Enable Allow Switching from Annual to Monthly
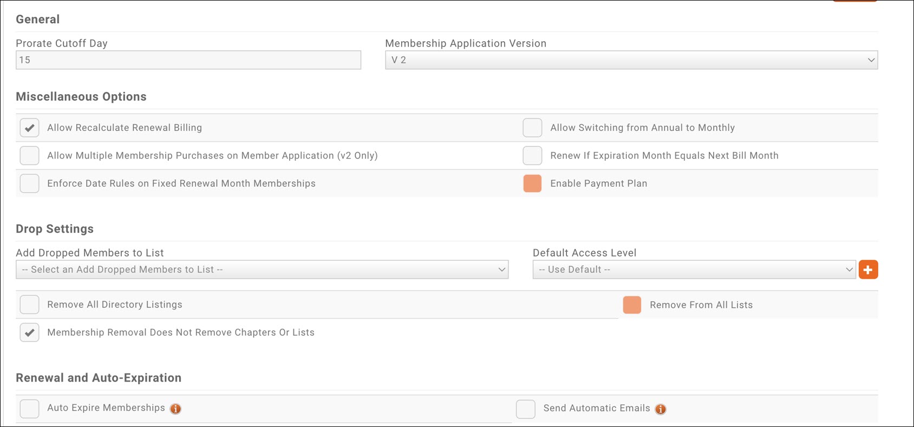This screenshot has width=914, height=427. (x=532, y=128)
